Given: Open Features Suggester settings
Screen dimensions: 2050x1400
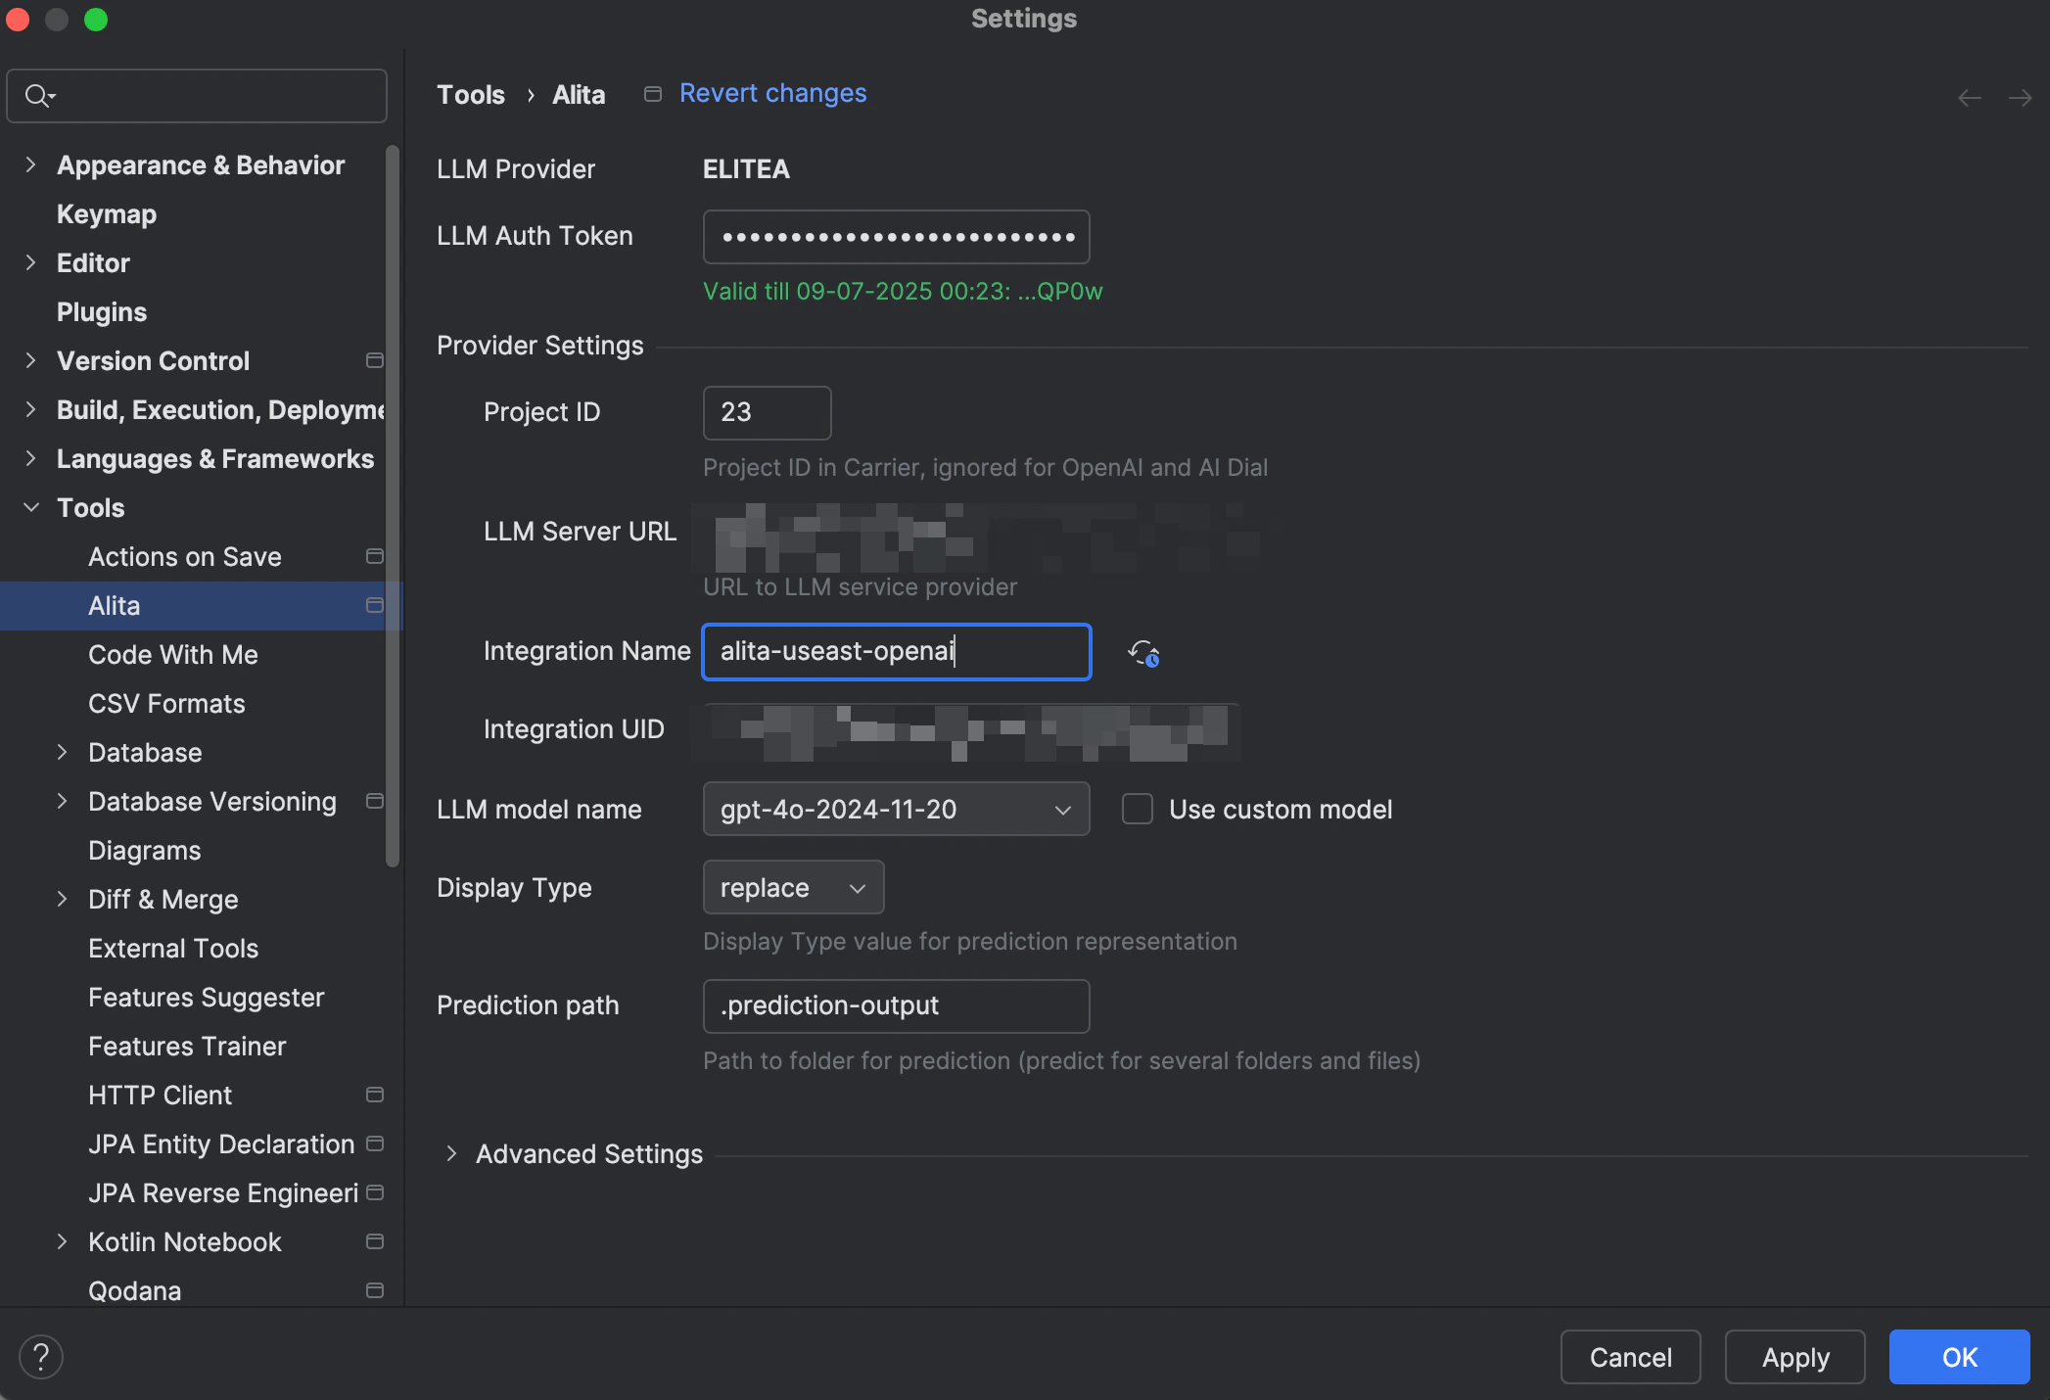Looking at the screenshot, I should click(x=206, y=998).
